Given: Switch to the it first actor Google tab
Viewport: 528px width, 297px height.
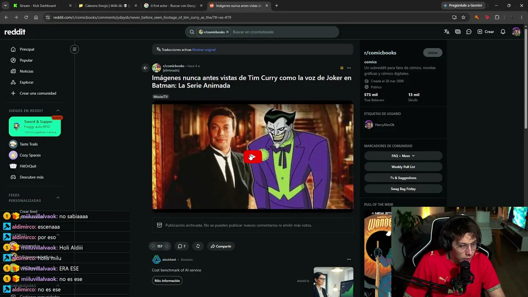Looking at the screenshot, I should [173, 6].
